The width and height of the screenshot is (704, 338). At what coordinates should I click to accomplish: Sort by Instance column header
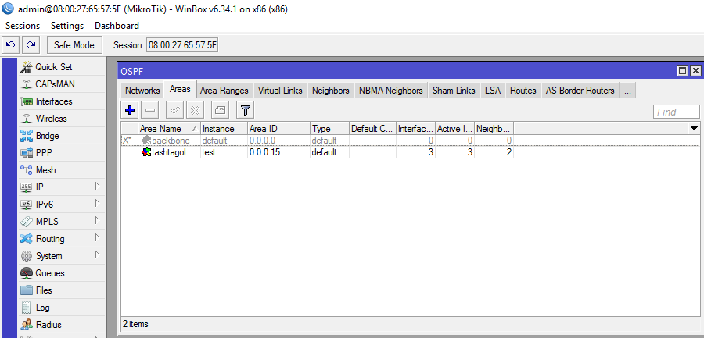[x=224, y=129]
